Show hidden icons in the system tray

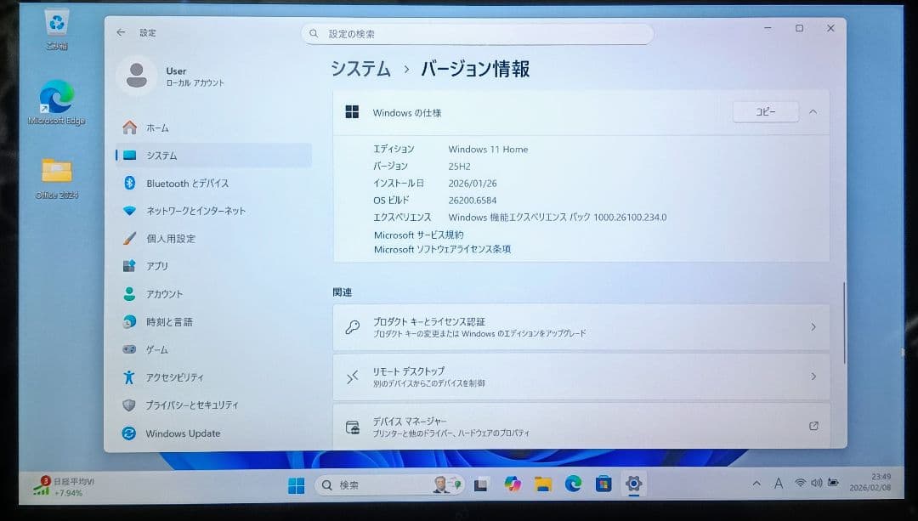756,483
